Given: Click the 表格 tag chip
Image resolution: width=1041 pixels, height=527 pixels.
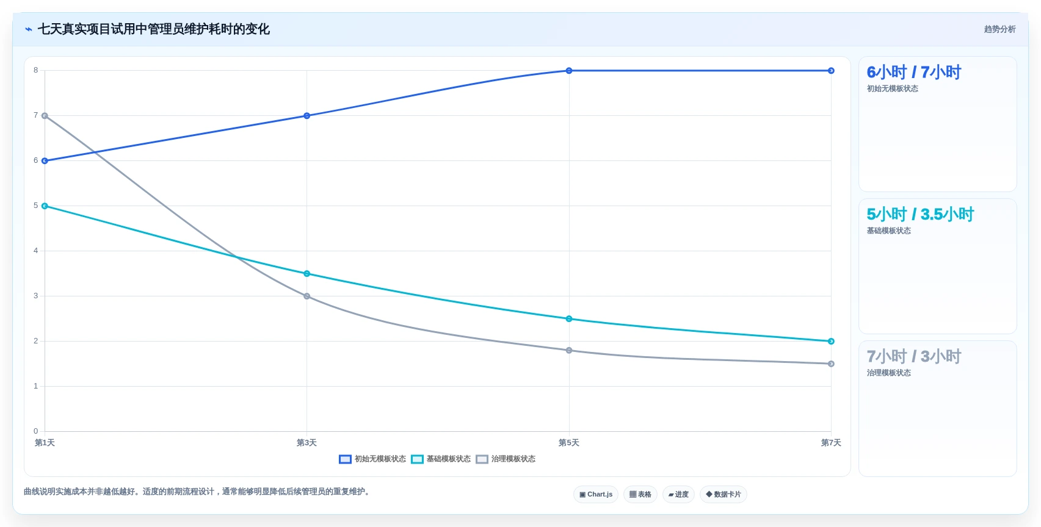Looking at the screenshot, I should 640,495.
